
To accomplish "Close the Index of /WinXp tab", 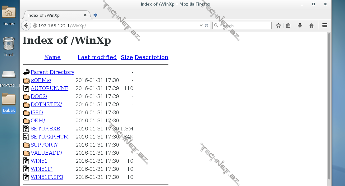I will pyautogui.click(x=85, y=15).
